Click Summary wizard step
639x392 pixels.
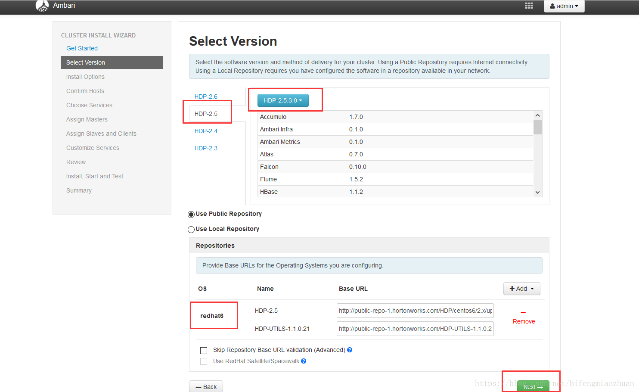79,190
